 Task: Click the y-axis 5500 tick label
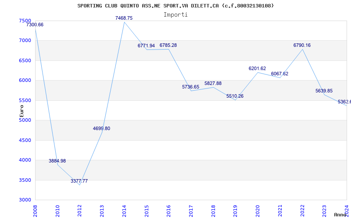[x=25, y=101]
